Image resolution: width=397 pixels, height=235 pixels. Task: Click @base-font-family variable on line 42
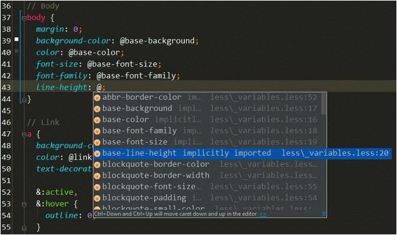point(136,75)
